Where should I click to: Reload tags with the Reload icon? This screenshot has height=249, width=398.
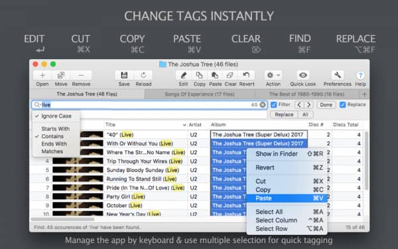[x=143, y=75]
